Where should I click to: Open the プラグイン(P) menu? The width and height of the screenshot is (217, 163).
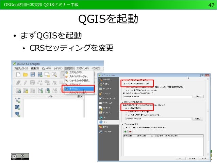pos(83,68)
